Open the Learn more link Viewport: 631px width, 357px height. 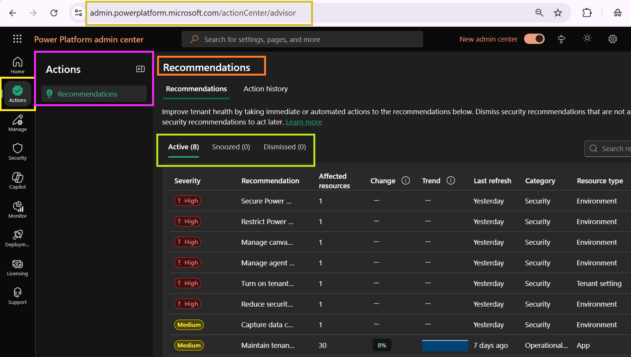pyautogui.click(x=304, y=121)
